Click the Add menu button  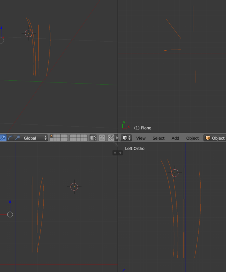tap(175, 138)
